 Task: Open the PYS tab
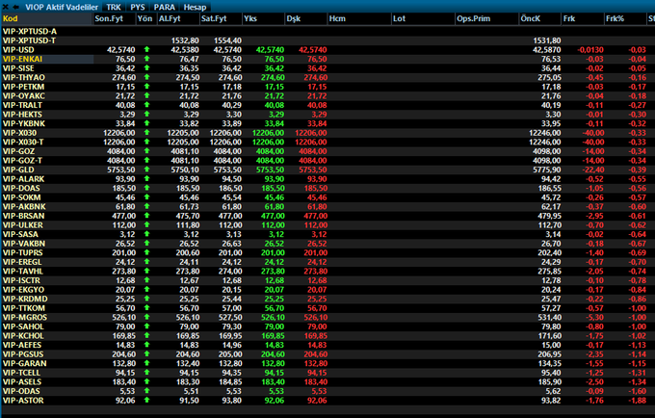click(138, 7)
